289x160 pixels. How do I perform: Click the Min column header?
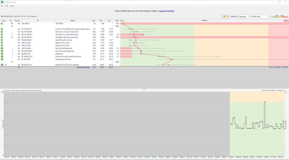tap(101, 21)
